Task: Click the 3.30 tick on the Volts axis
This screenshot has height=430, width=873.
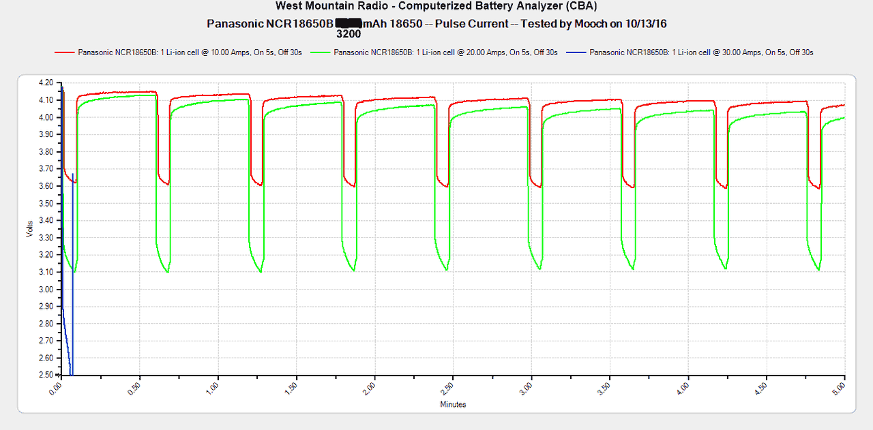Action: 46,237
